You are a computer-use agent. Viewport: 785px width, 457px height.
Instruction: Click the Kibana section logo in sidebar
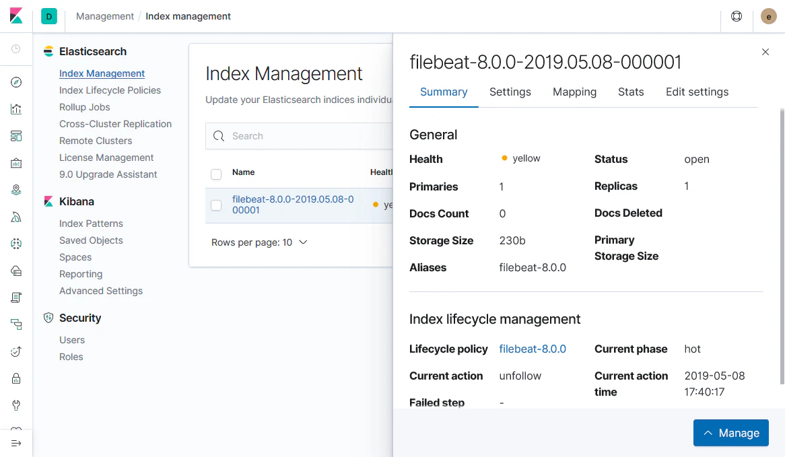(x=48, y=202)
